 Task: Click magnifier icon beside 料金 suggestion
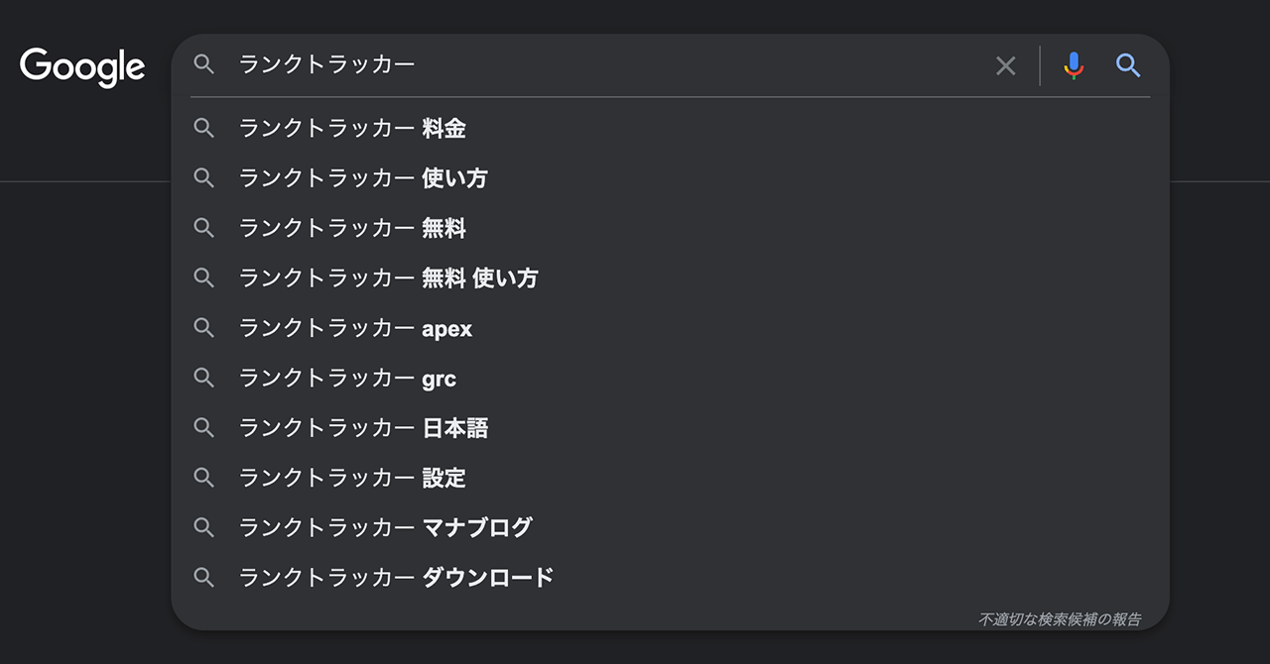point(204,128)
